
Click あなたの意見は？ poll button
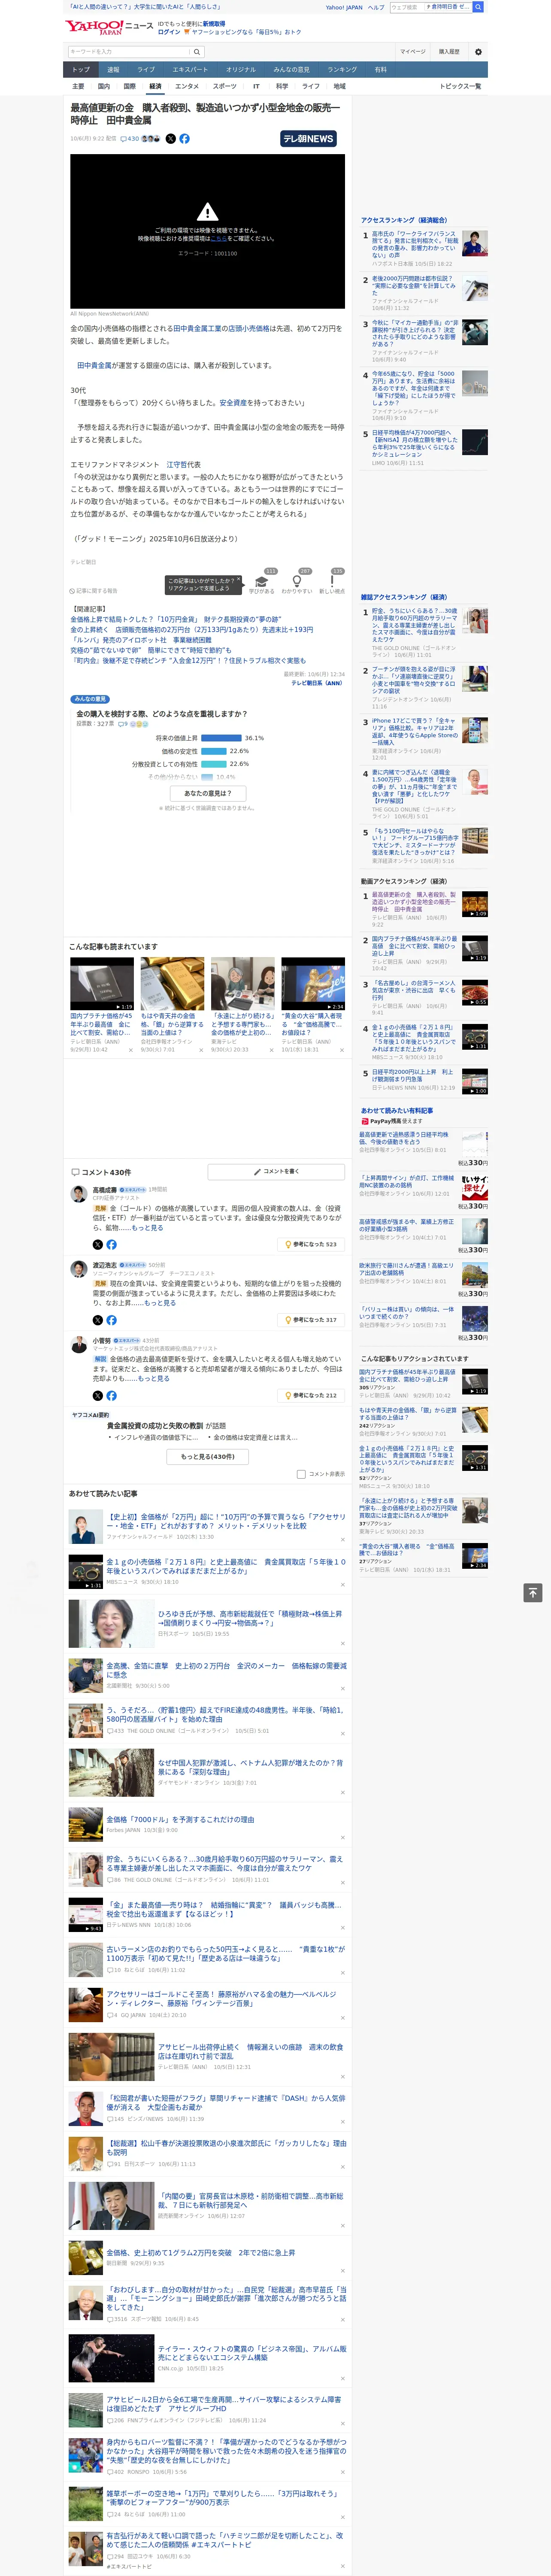click(x=208, y=793)
